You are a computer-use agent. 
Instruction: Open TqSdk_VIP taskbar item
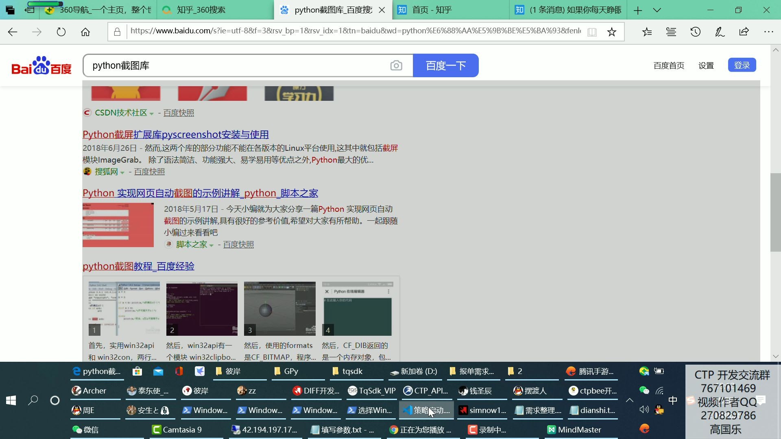pyautogui.click(x=372, y=391)
